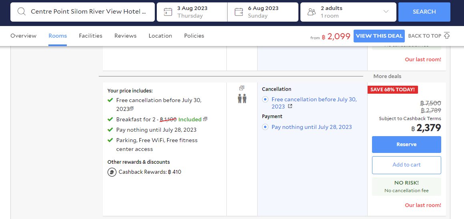Click the SEARCH button
Viewport: 464px width, 219px height.
[424, 12]
